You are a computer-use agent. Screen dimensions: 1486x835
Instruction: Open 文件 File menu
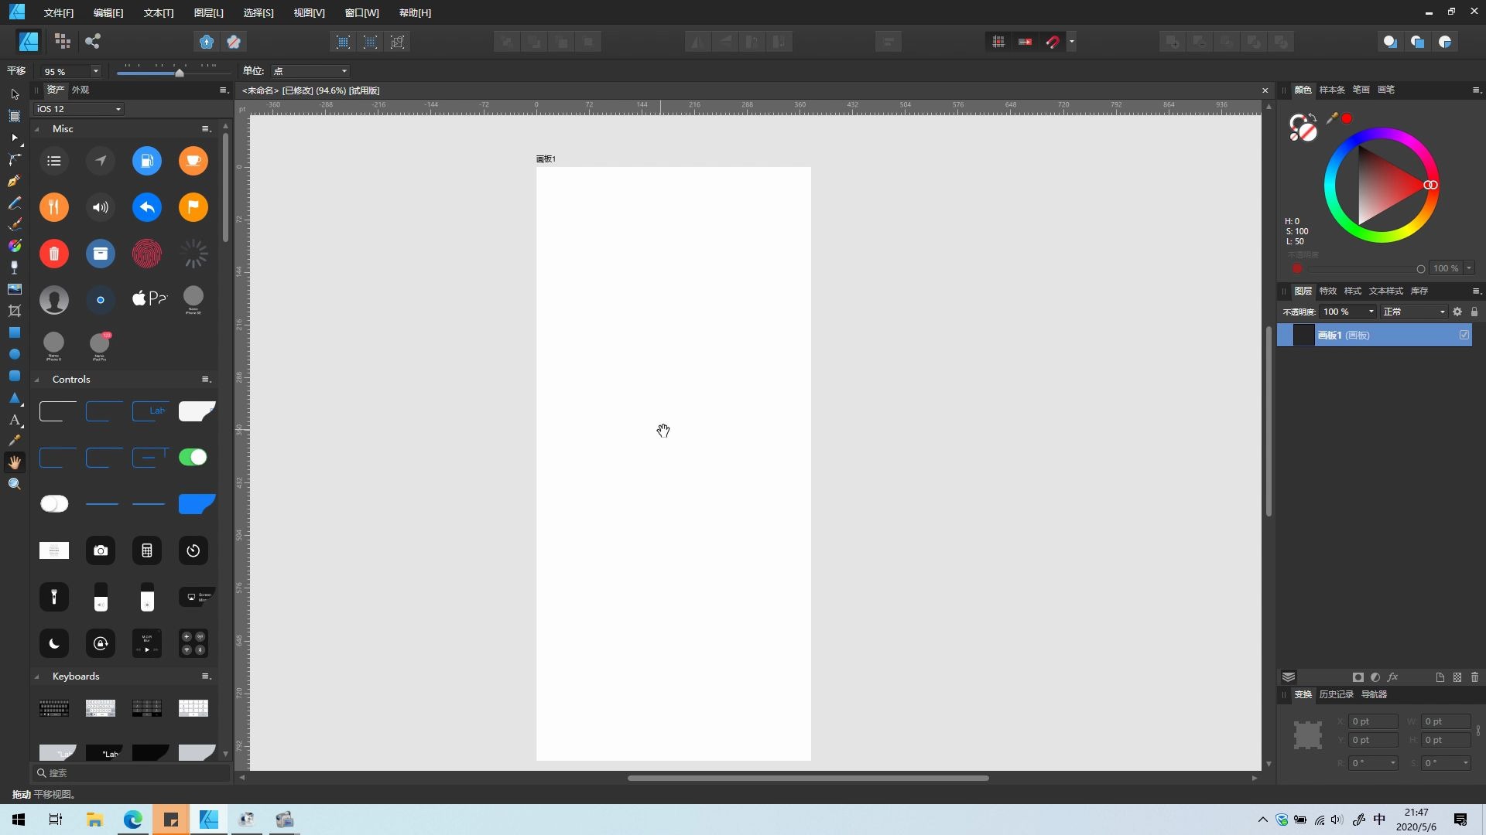click(x=56, y=12)
